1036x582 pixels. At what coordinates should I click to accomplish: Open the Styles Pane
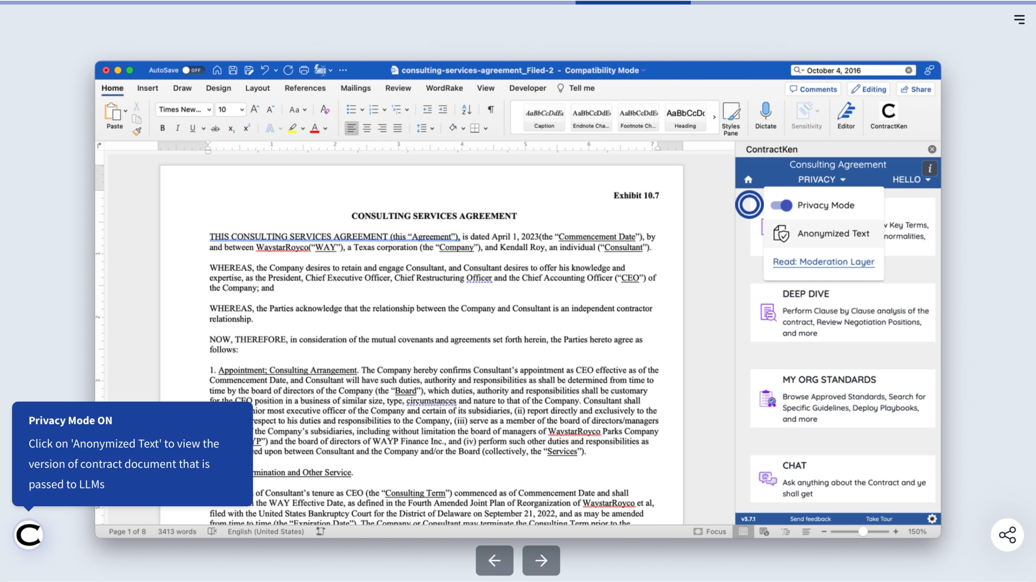click(730, 113)
